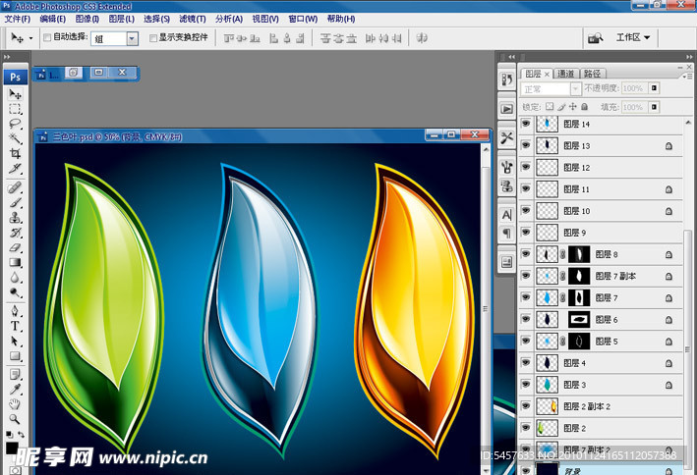697x475 pixels.
Task: Choose the Hand tool
Action: [x=15, y=403]
